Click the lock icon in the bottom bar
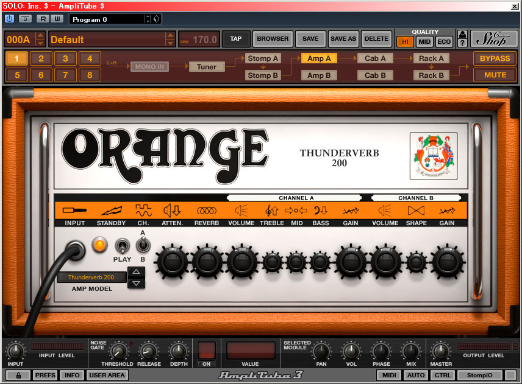 [18, 375]
